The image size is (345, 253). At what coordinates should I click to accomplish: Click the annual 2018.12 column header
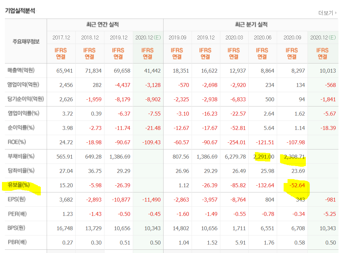click(x=90, y=37)
